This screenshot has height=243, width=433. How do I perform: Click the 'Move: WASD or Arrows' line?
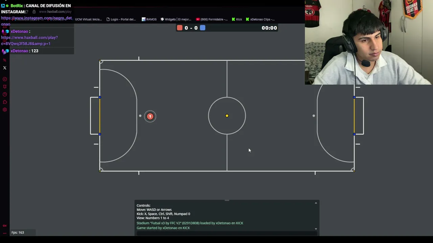pos(154,210)
